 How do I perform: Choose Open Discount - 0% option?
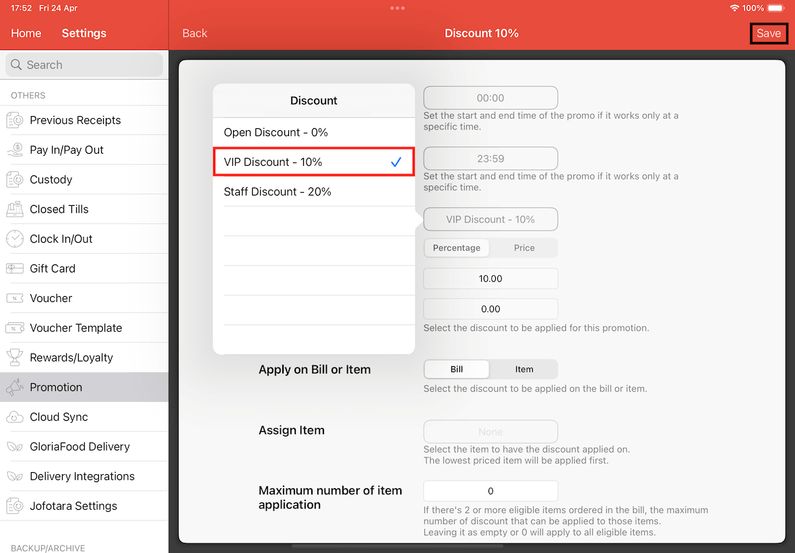(x=314, y=132)
